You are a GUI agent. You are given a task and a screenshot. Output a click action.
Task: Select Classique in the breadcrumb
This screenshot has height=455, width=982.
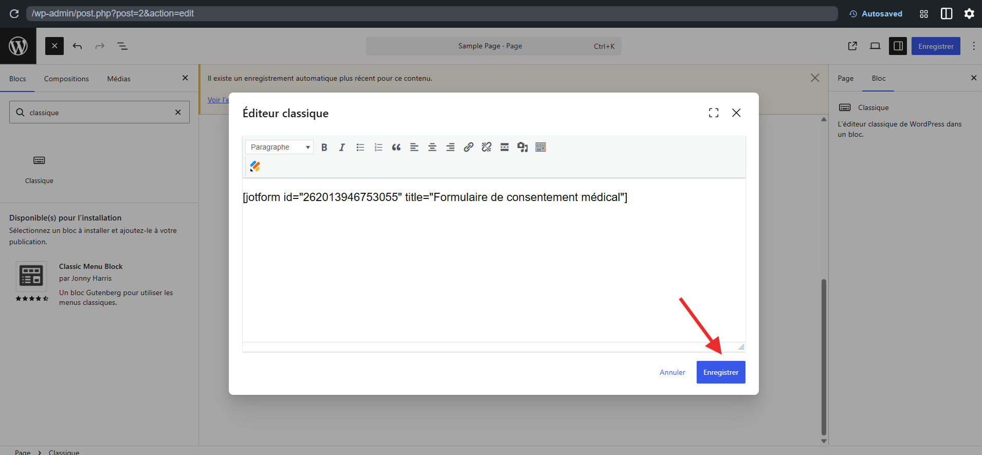pyautogui.click(x=64, y=452)
